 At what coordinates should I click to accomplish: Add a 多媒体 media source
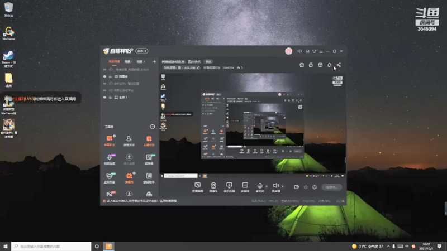pos(245,187)
